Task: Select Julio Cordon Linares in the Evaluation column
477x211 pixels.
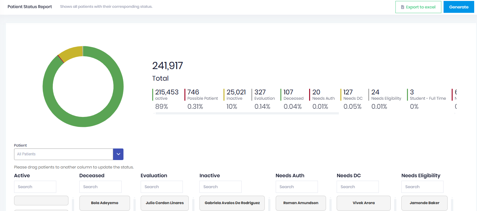Action: [164, 203]
